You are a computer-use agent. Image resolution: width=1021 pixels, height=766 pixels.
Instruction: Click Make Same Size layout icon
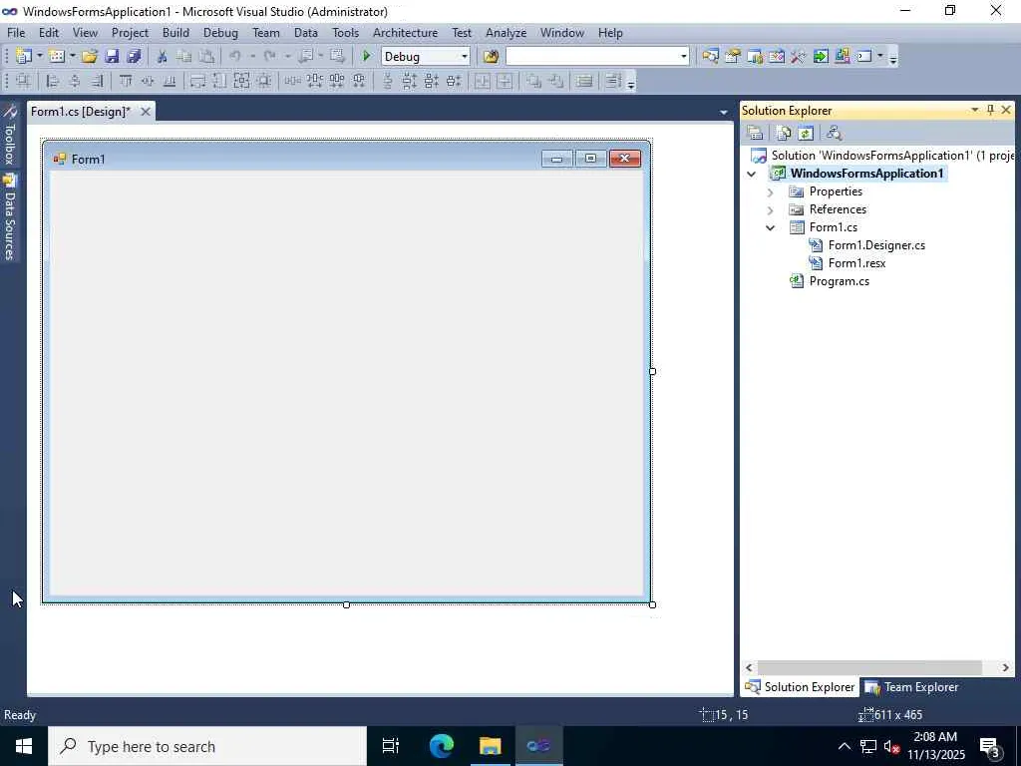[x=241, y=81]
